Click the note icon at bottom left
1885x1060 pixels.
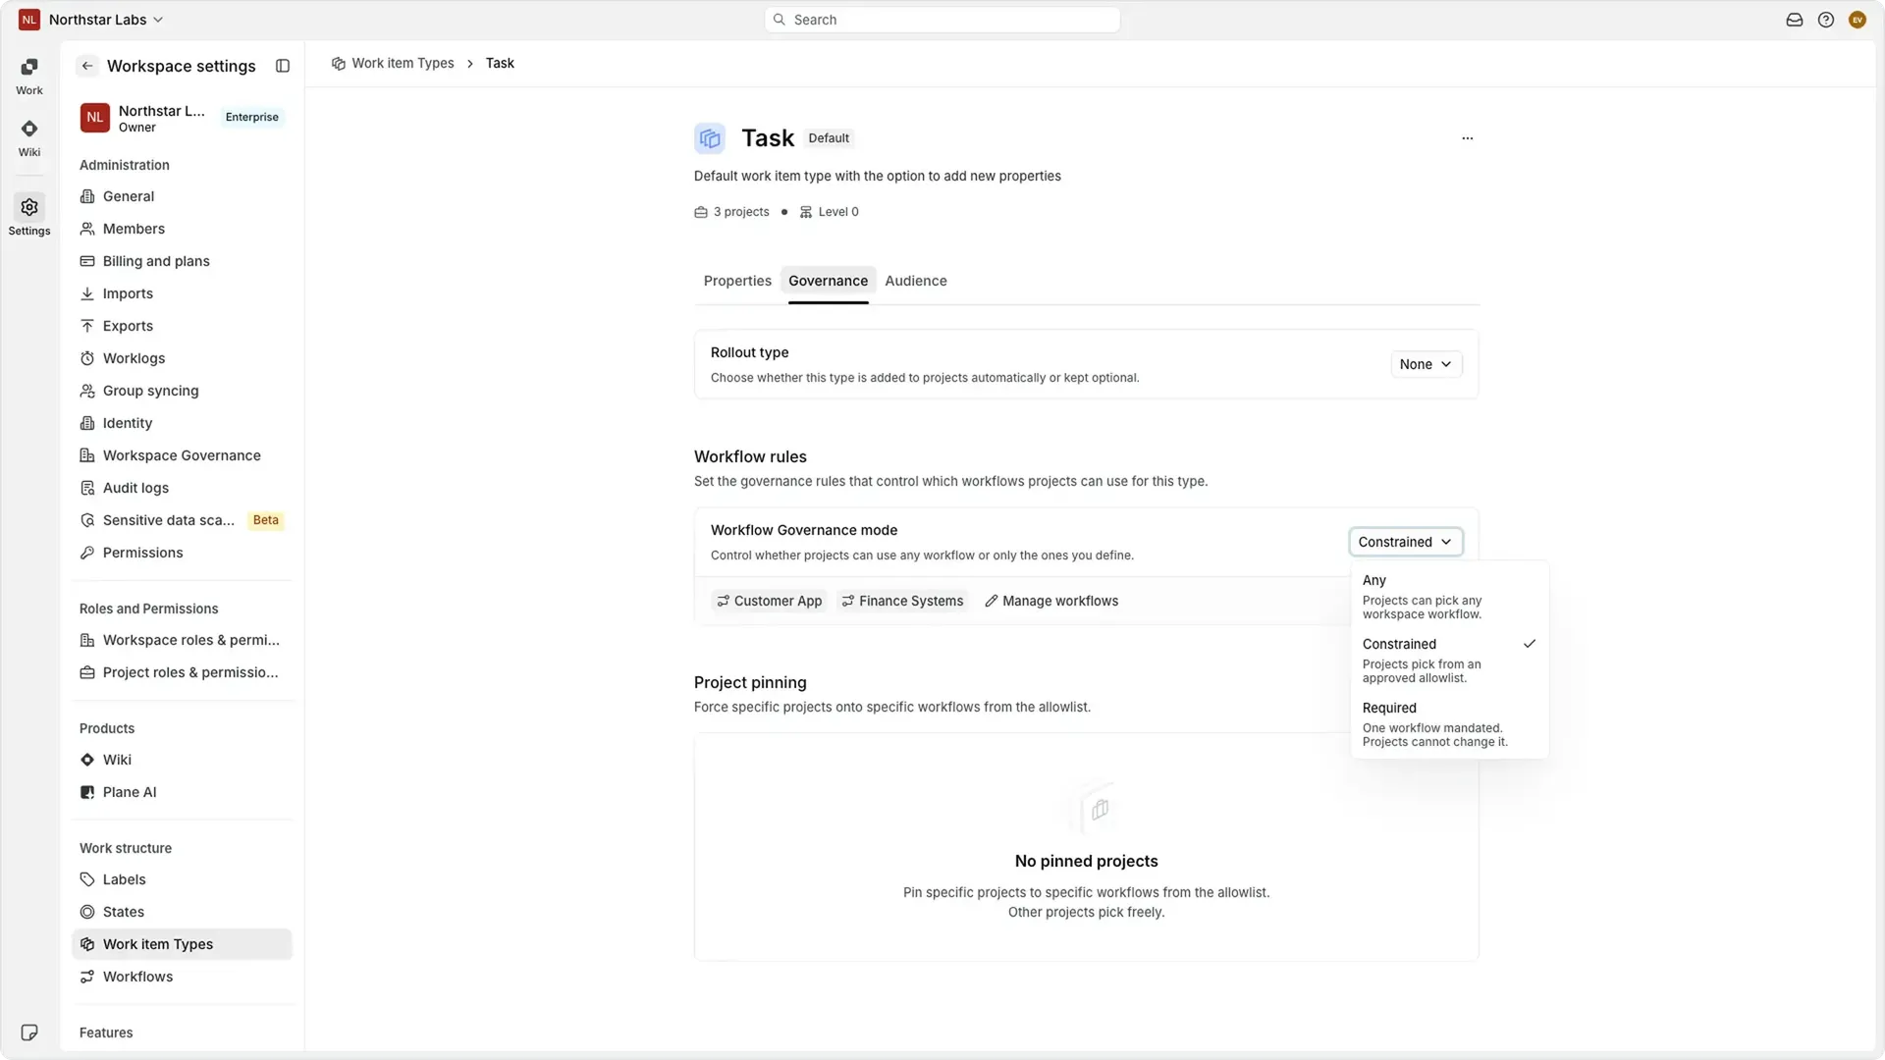coord(29,1033)
